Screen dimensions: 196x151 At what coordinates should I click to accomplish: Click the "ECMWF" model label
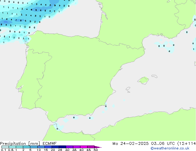coord(50,144)
